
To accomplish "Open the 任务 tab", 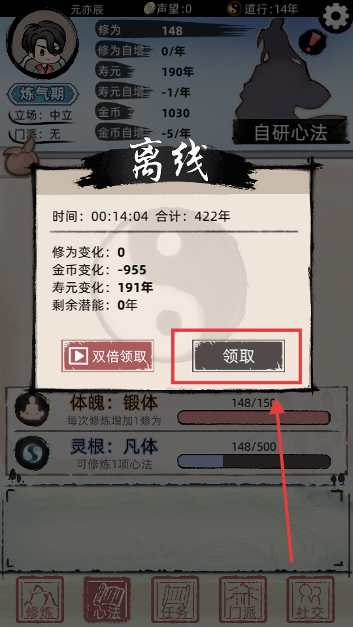I will (175, 600).
